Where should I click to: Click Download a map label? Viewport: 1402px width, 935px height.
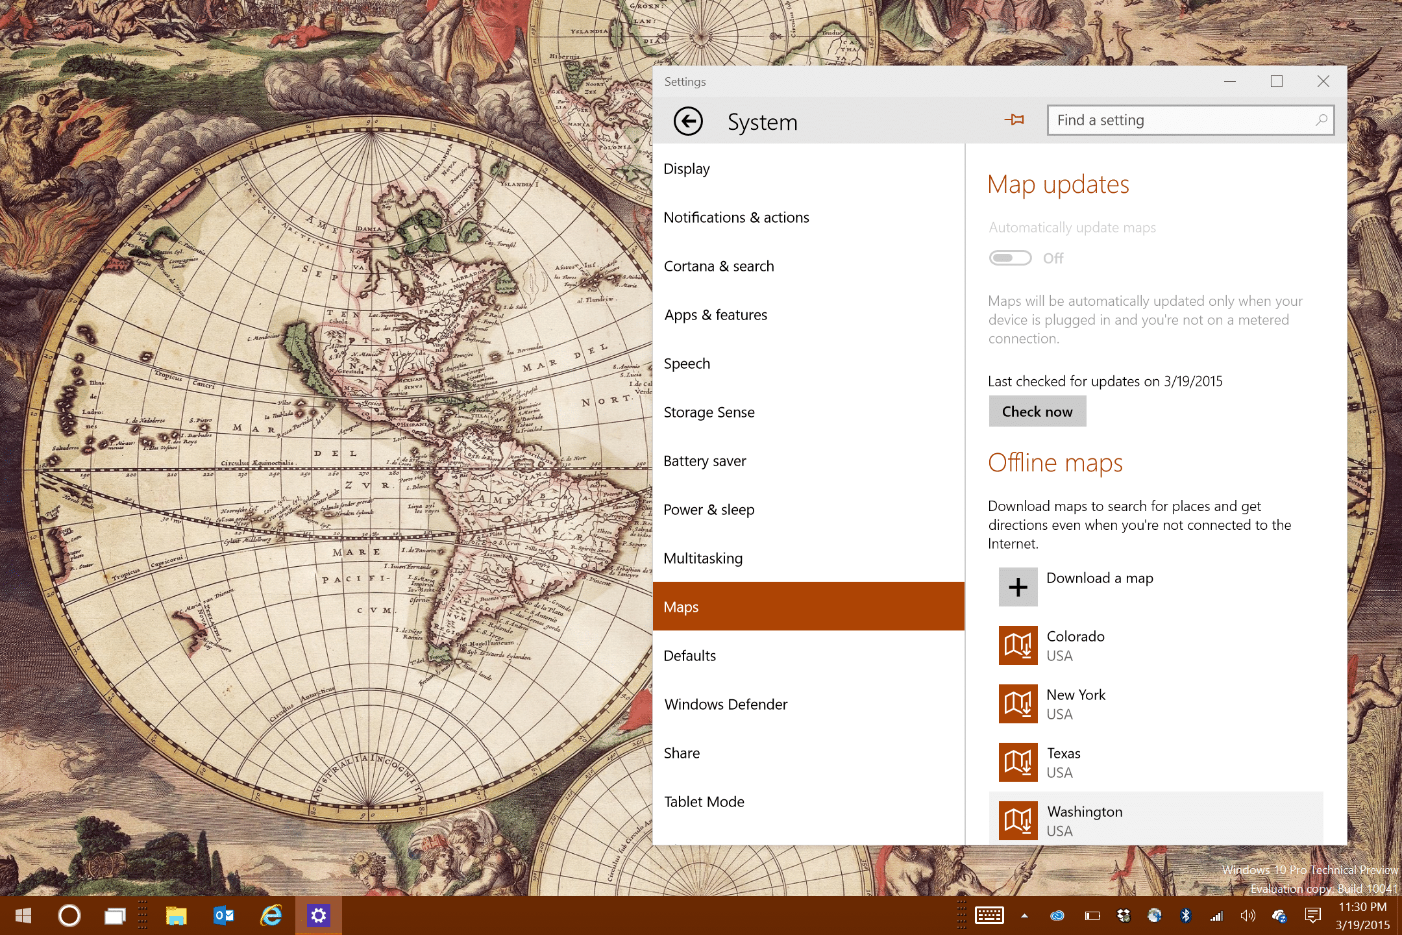tap(1100, 578)
